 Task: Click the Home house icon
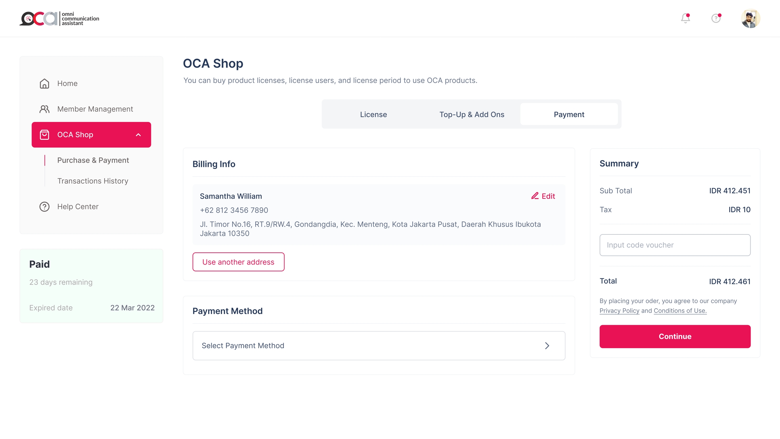[44, 84]
